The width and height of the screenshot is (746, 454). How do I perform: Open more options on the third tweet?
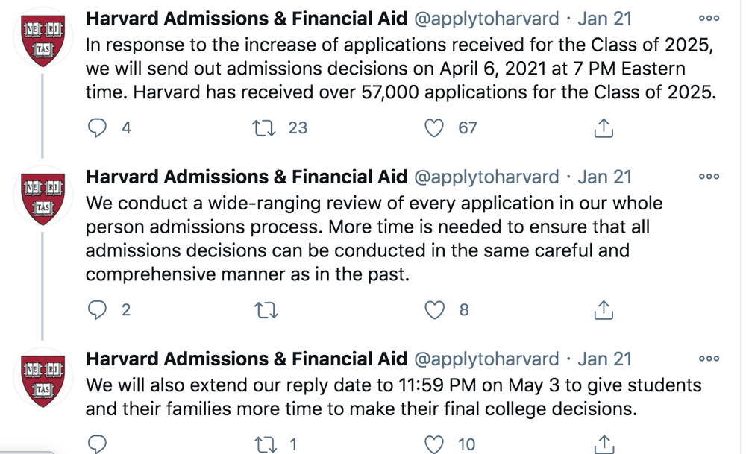709,359
